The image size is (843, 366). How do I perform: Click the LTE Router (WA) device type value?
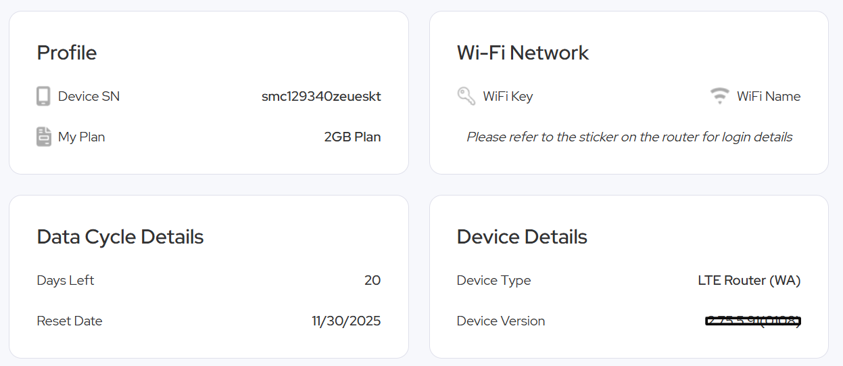[749, 280]
